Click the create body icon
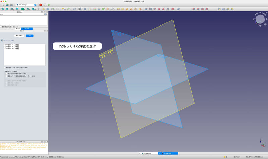 (85, 9)
